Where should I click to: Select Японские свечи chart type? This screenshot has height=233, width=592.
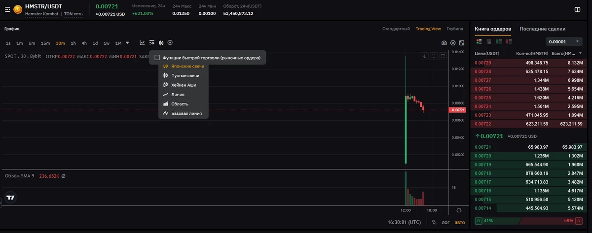[x=184, y=66]
